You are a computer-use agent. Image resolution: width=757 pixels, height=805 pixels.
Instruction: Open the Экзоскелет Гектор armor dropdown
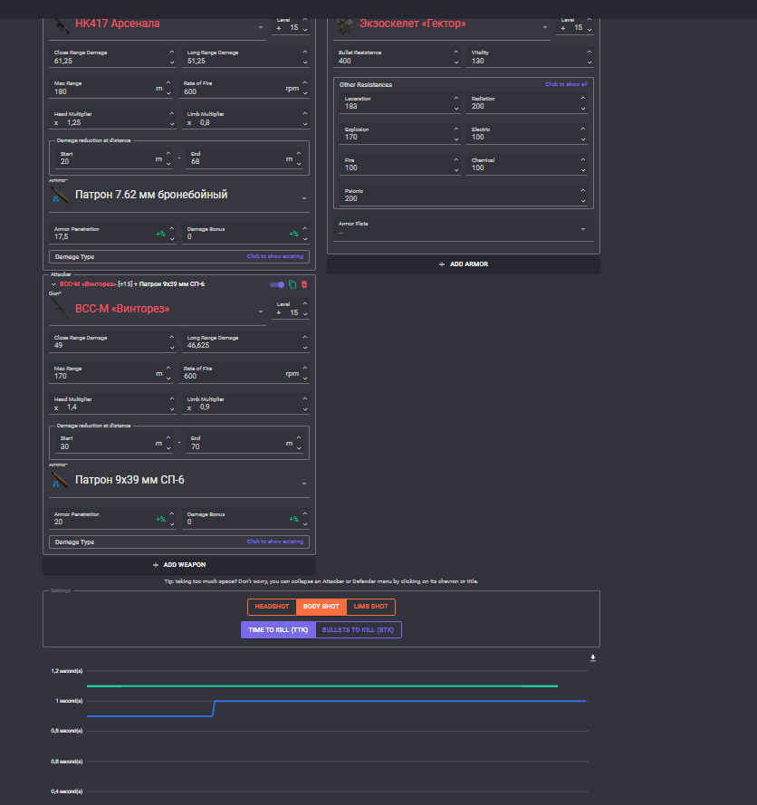point(545,27)
